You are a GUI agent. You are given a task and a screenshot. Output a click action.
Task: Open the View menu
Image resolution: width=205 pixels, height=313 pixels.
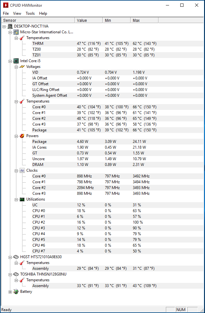tap(17, 13)
